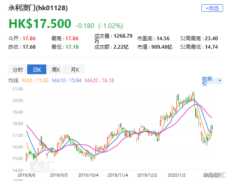The height and width of the screenshot is (181, 229).
Task: Click the P/E ratio value 14.56
Action: [163, 39]
